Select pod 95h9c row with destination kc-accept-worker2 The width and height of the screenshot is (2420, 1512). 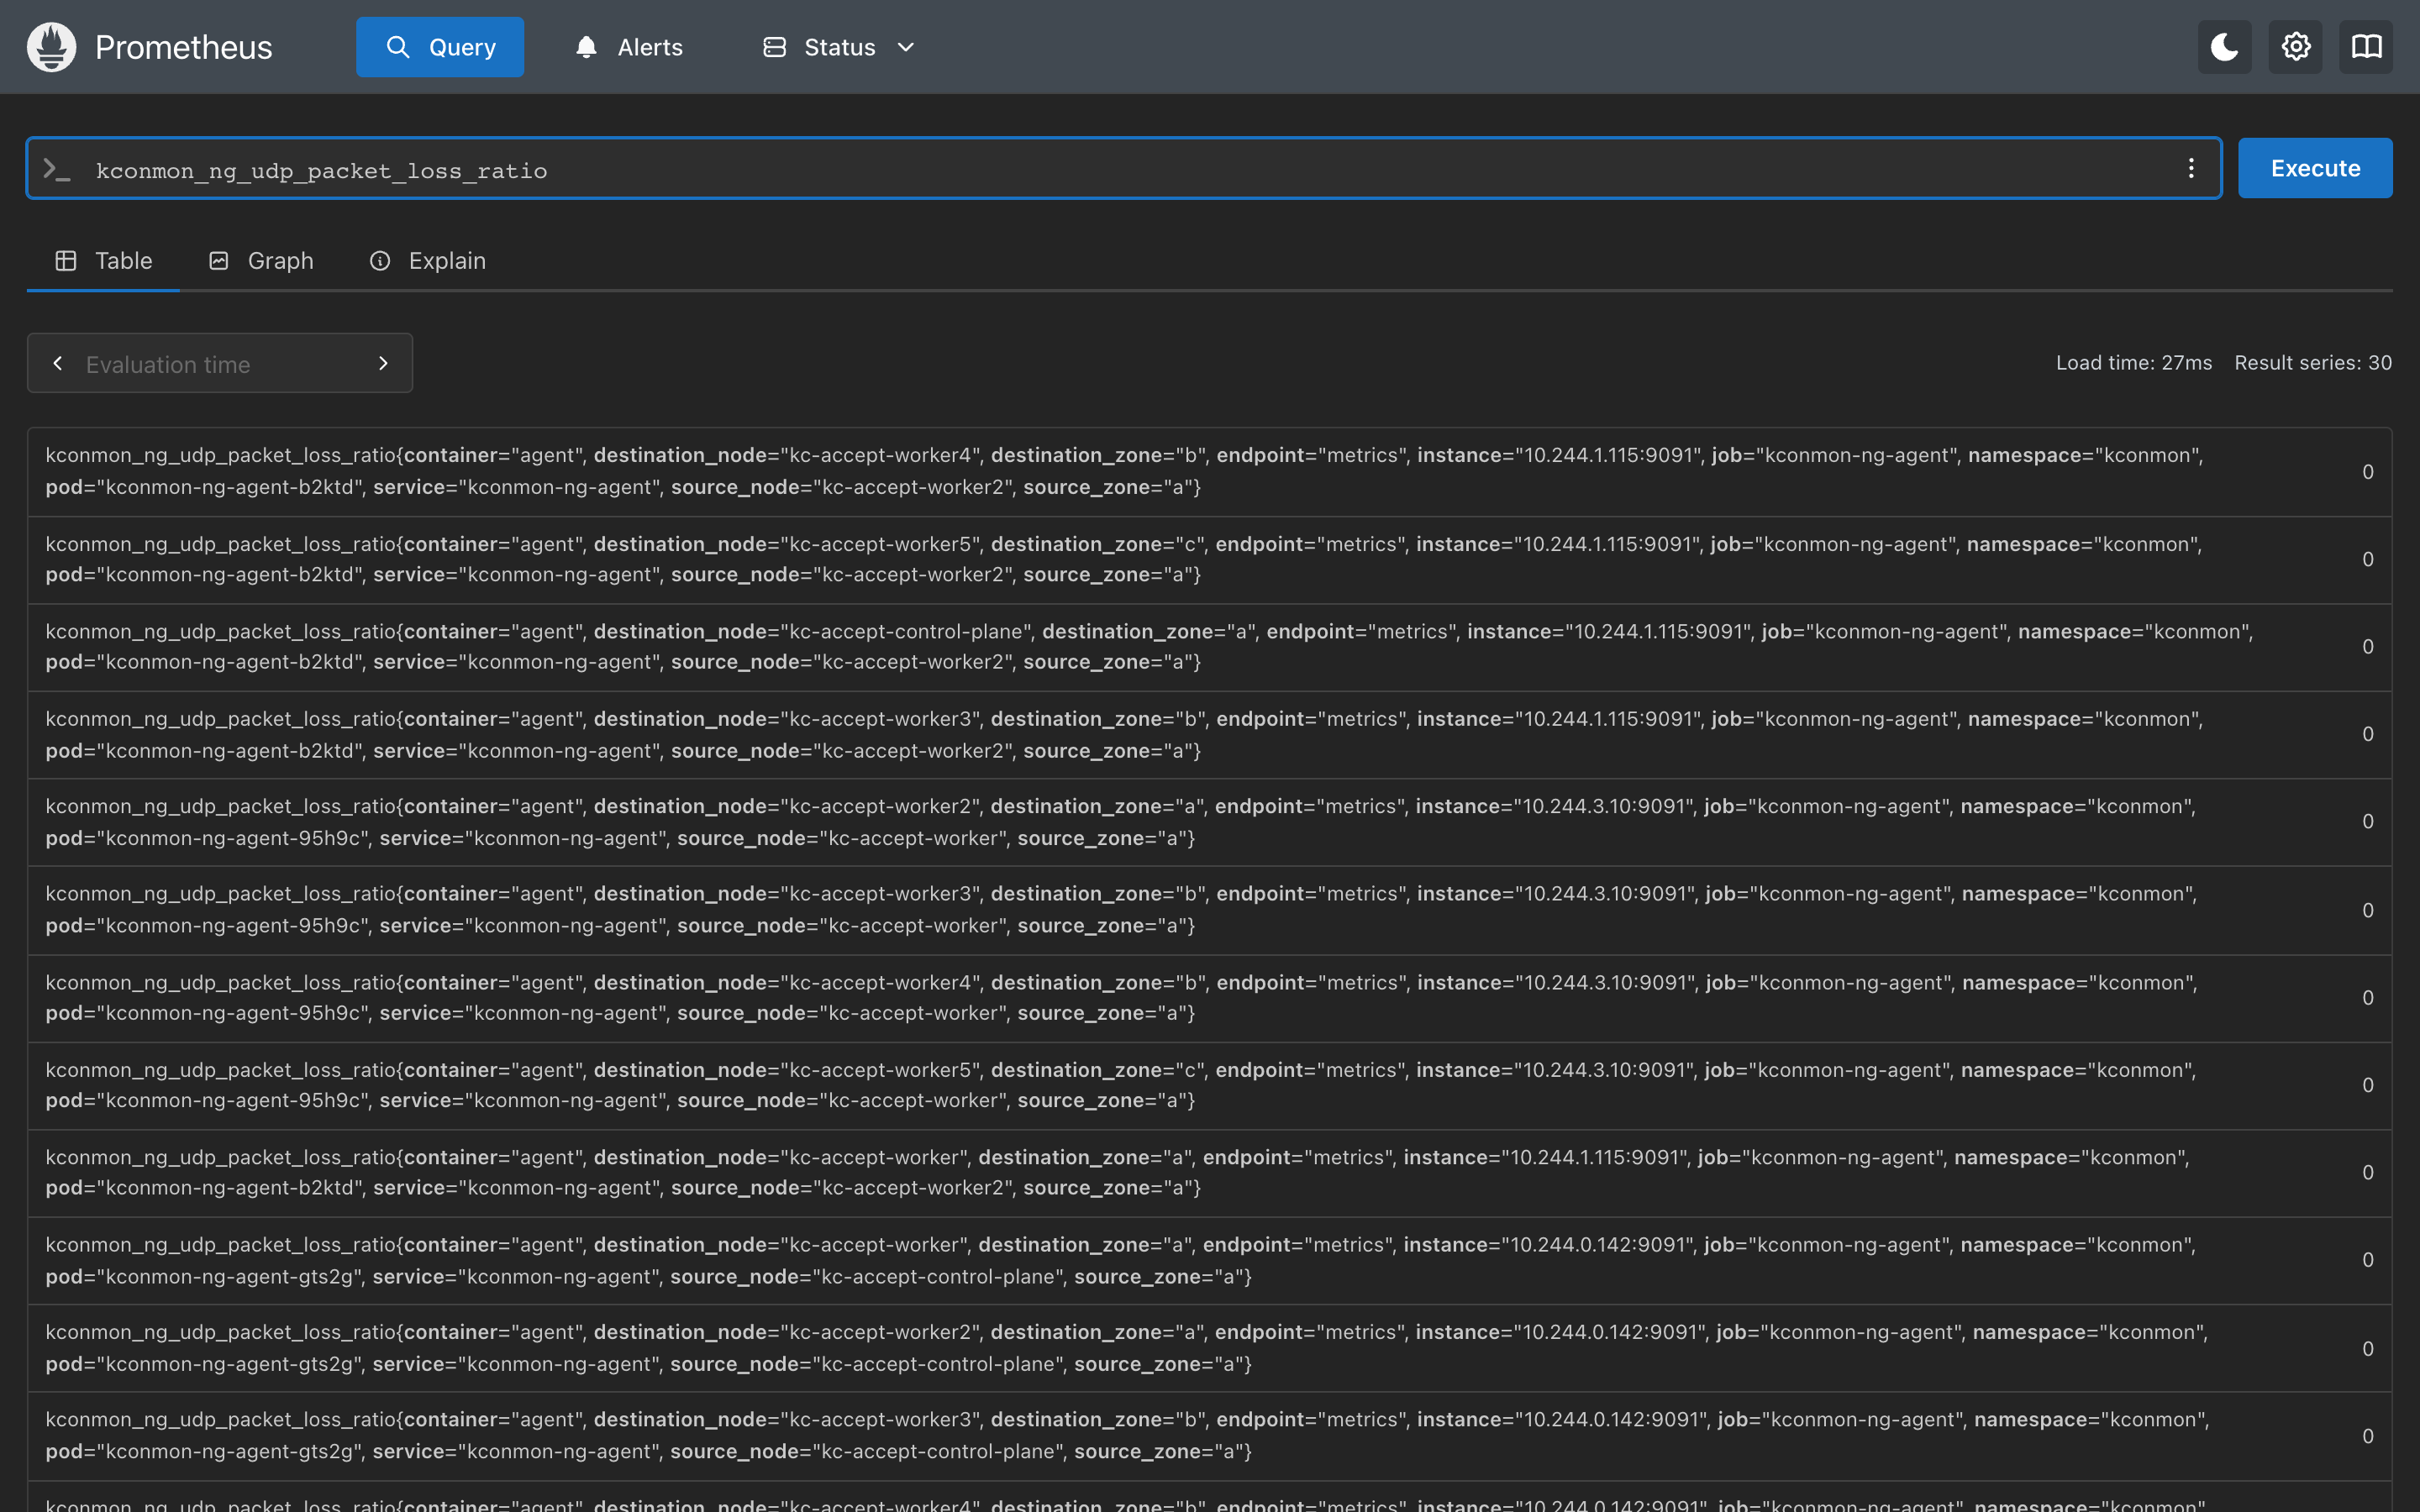[1209, 822]
